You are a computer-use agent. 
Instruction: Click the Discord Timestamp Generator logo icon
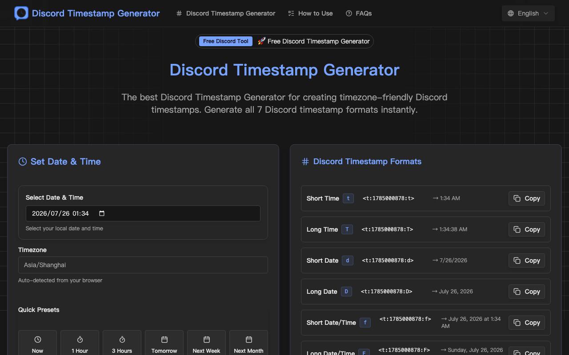click(x=21, y=13)
